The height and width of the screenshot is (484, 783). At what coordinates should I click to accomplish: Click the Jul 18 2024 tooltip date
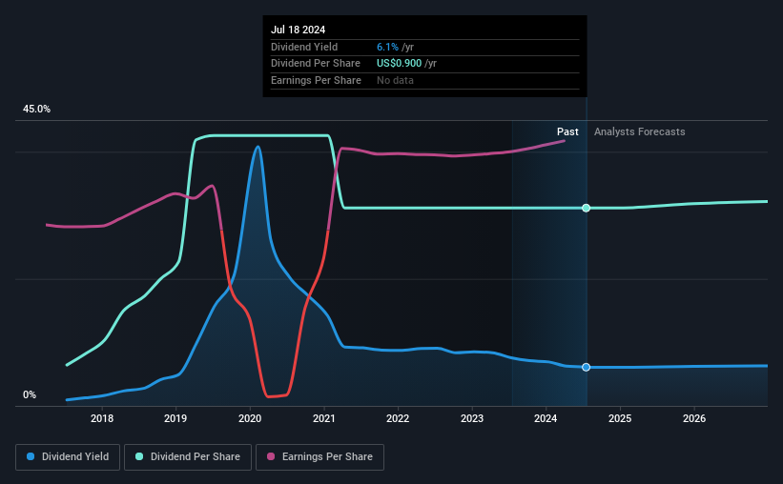point(299,30)
